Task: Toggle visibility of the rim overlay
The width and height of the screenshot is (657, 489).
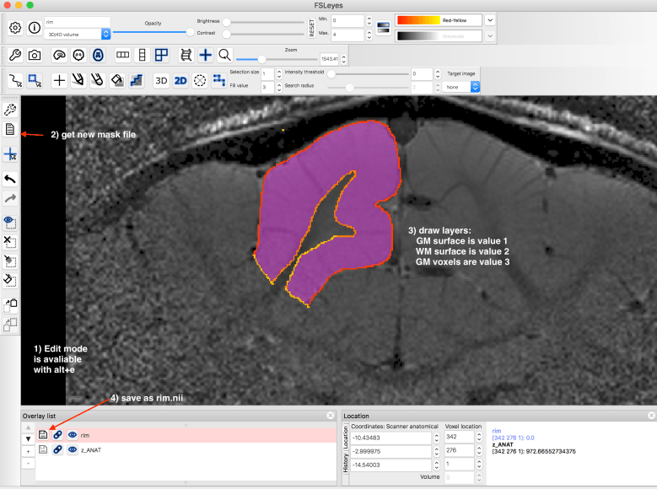Action: pos(73,435)
